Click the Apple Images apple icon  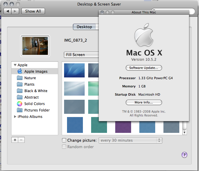point(20,71)
